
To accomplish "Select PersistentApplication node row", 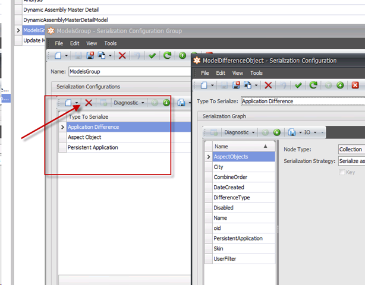I will (x=240, y=238).
